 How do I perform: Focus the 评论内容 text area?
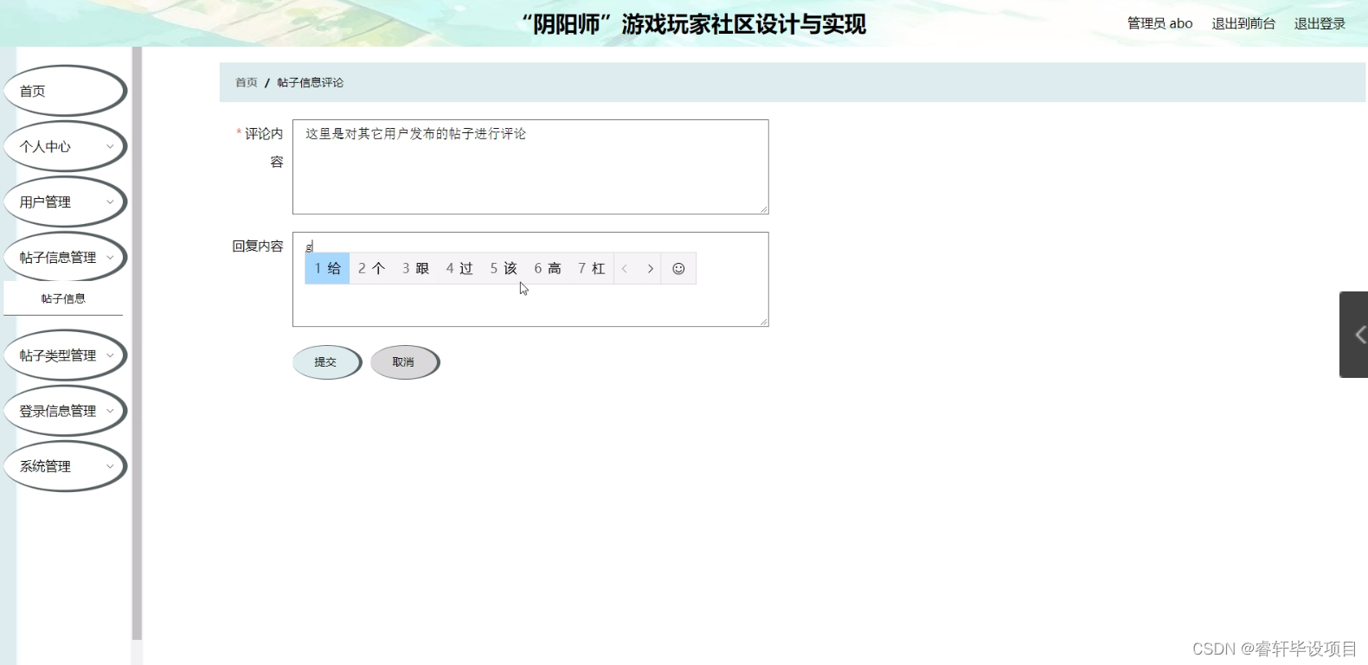(530, 167)
